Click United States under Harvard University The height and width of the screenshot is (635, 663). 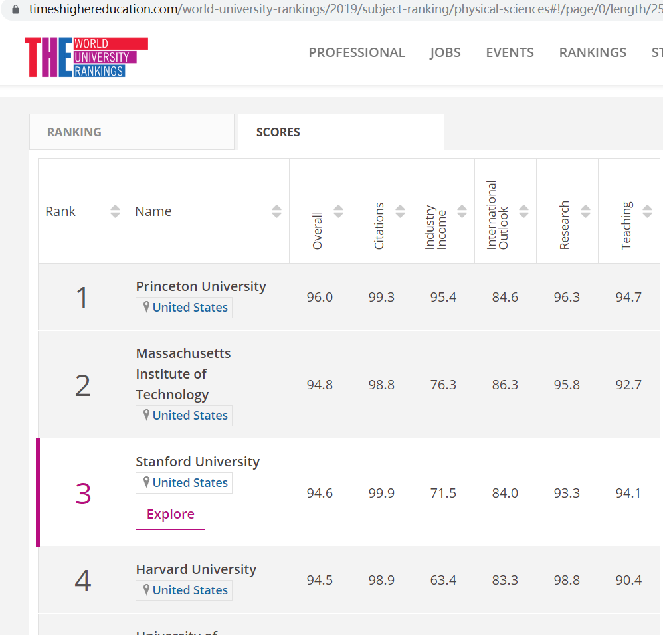point(190,590)
